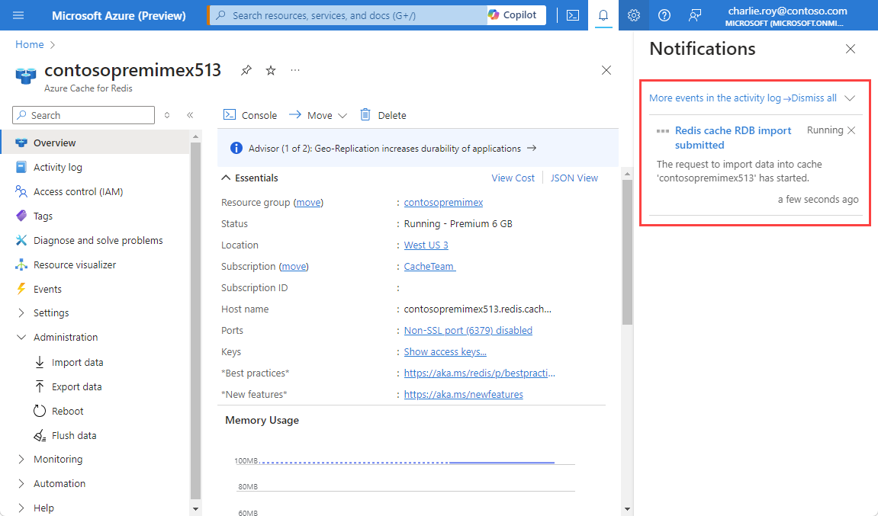Open the JSON View link

click(574, 178)
